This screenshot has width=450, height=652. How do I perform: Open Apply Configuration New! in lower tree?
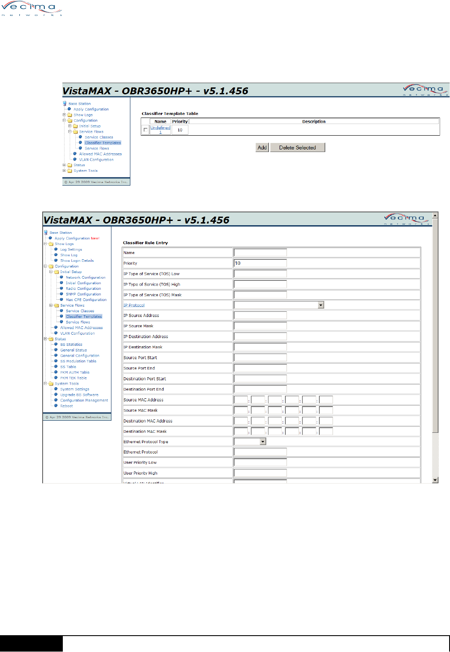(x=77, y=238)
